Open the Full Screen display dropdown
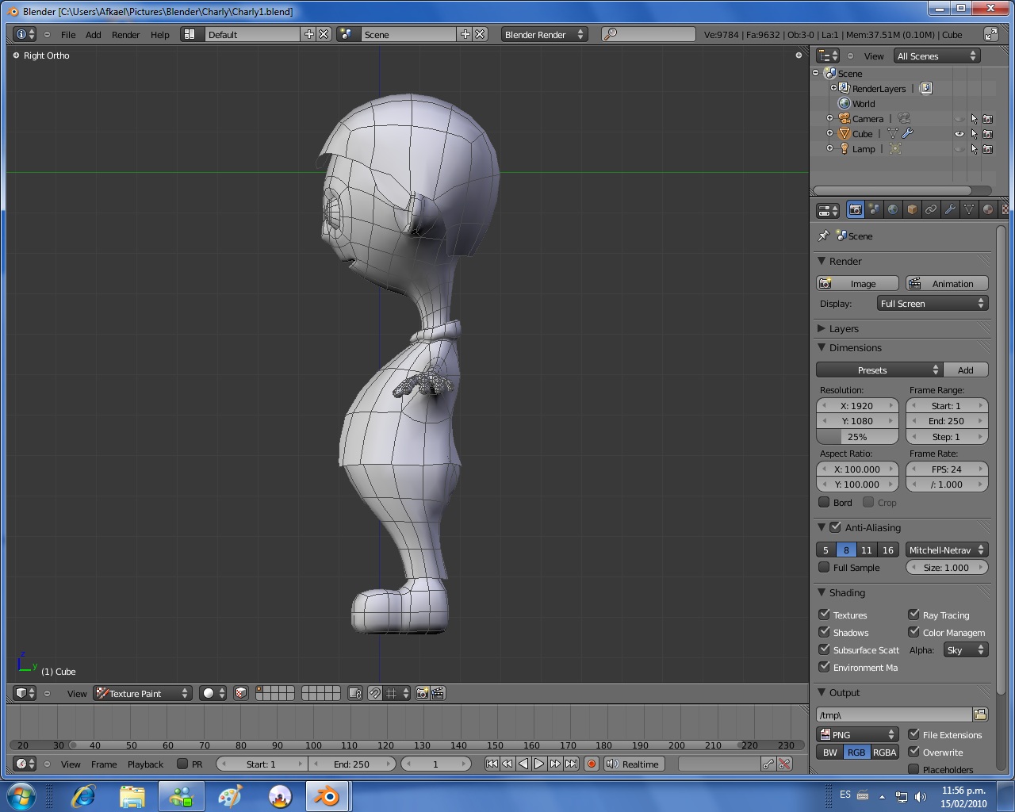The image size is (1015, 812). (932, 304)
